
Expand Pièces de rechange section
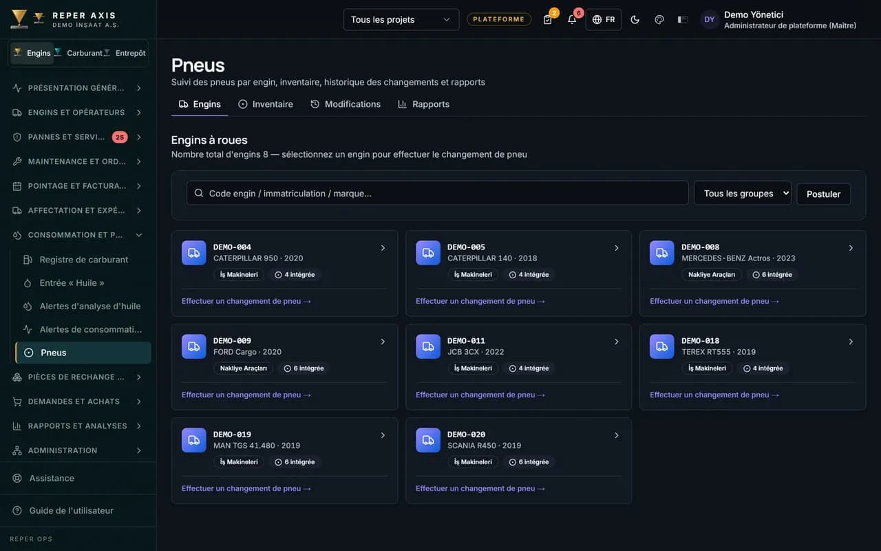coord(78,377)
